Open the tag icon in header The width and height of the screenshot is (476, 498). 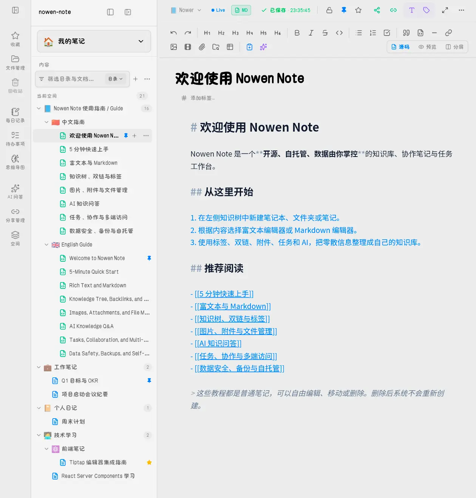[x=427, y=10]
